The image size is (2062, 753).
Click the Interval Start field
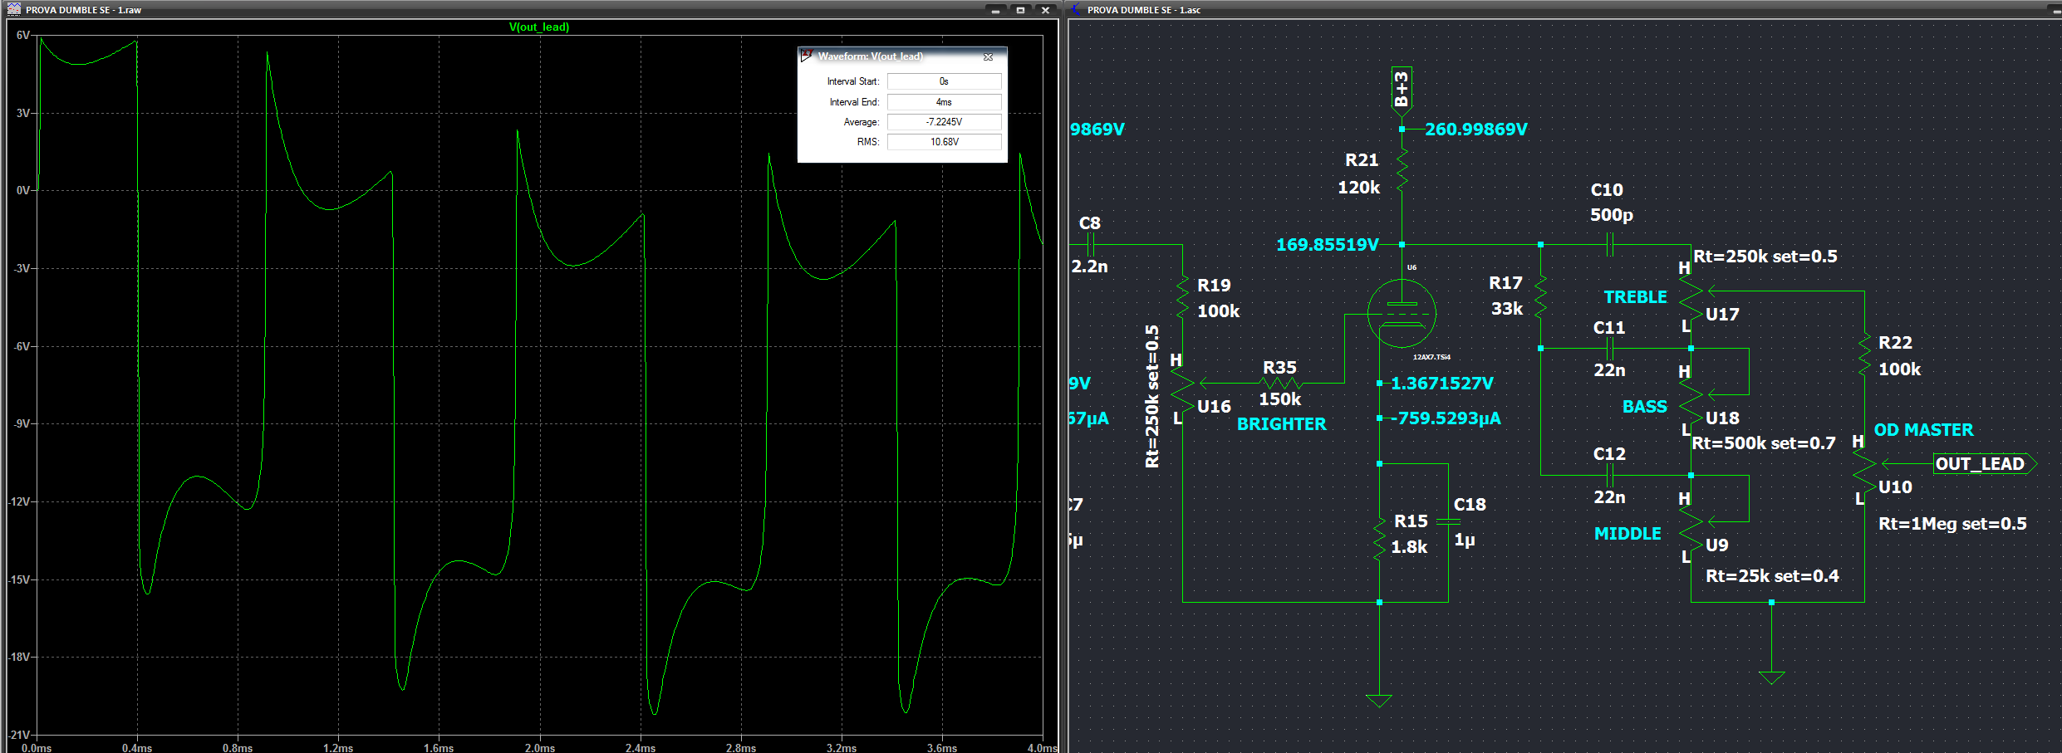coord(944,81)
